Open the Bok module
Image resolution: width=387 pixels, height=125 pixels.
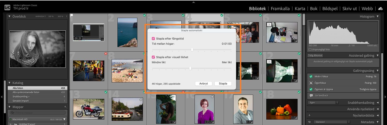click(x=314, y=9)
